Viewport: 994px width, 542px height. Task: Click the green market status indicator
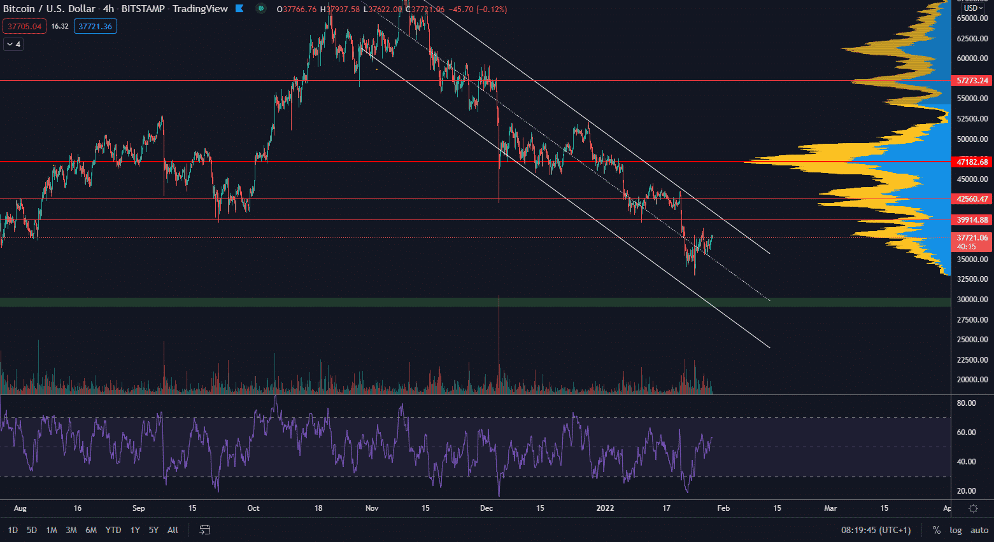[x=261, y=9]
